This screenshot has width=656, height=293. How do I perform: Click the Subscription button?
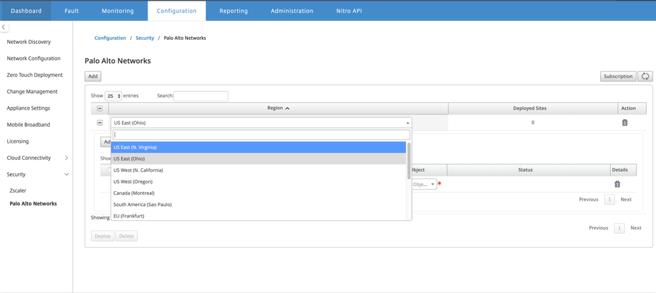tap(618, 76)
